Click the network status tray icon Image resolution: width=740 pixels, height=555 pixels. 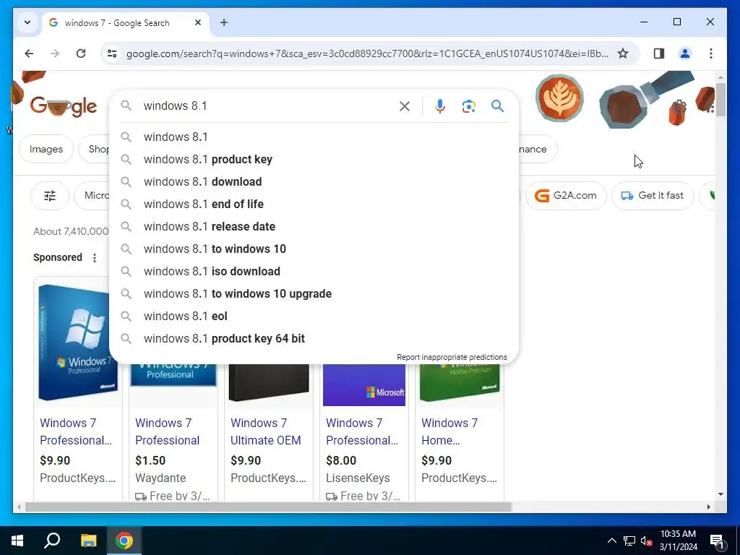click(x=629, y=541)
